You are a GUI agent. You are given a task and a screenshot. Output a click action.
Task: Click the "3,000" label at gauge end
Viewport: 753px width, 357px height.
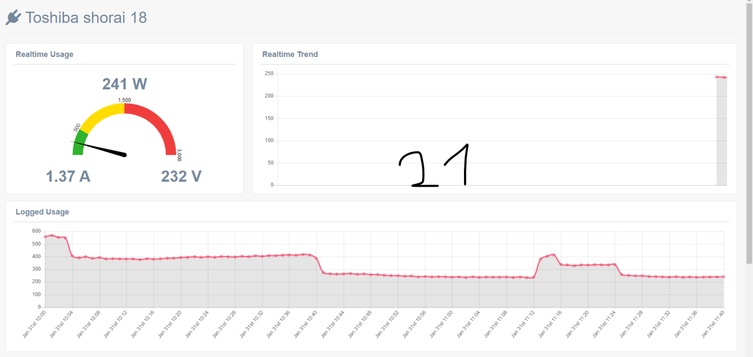click(x=179, y=155)
